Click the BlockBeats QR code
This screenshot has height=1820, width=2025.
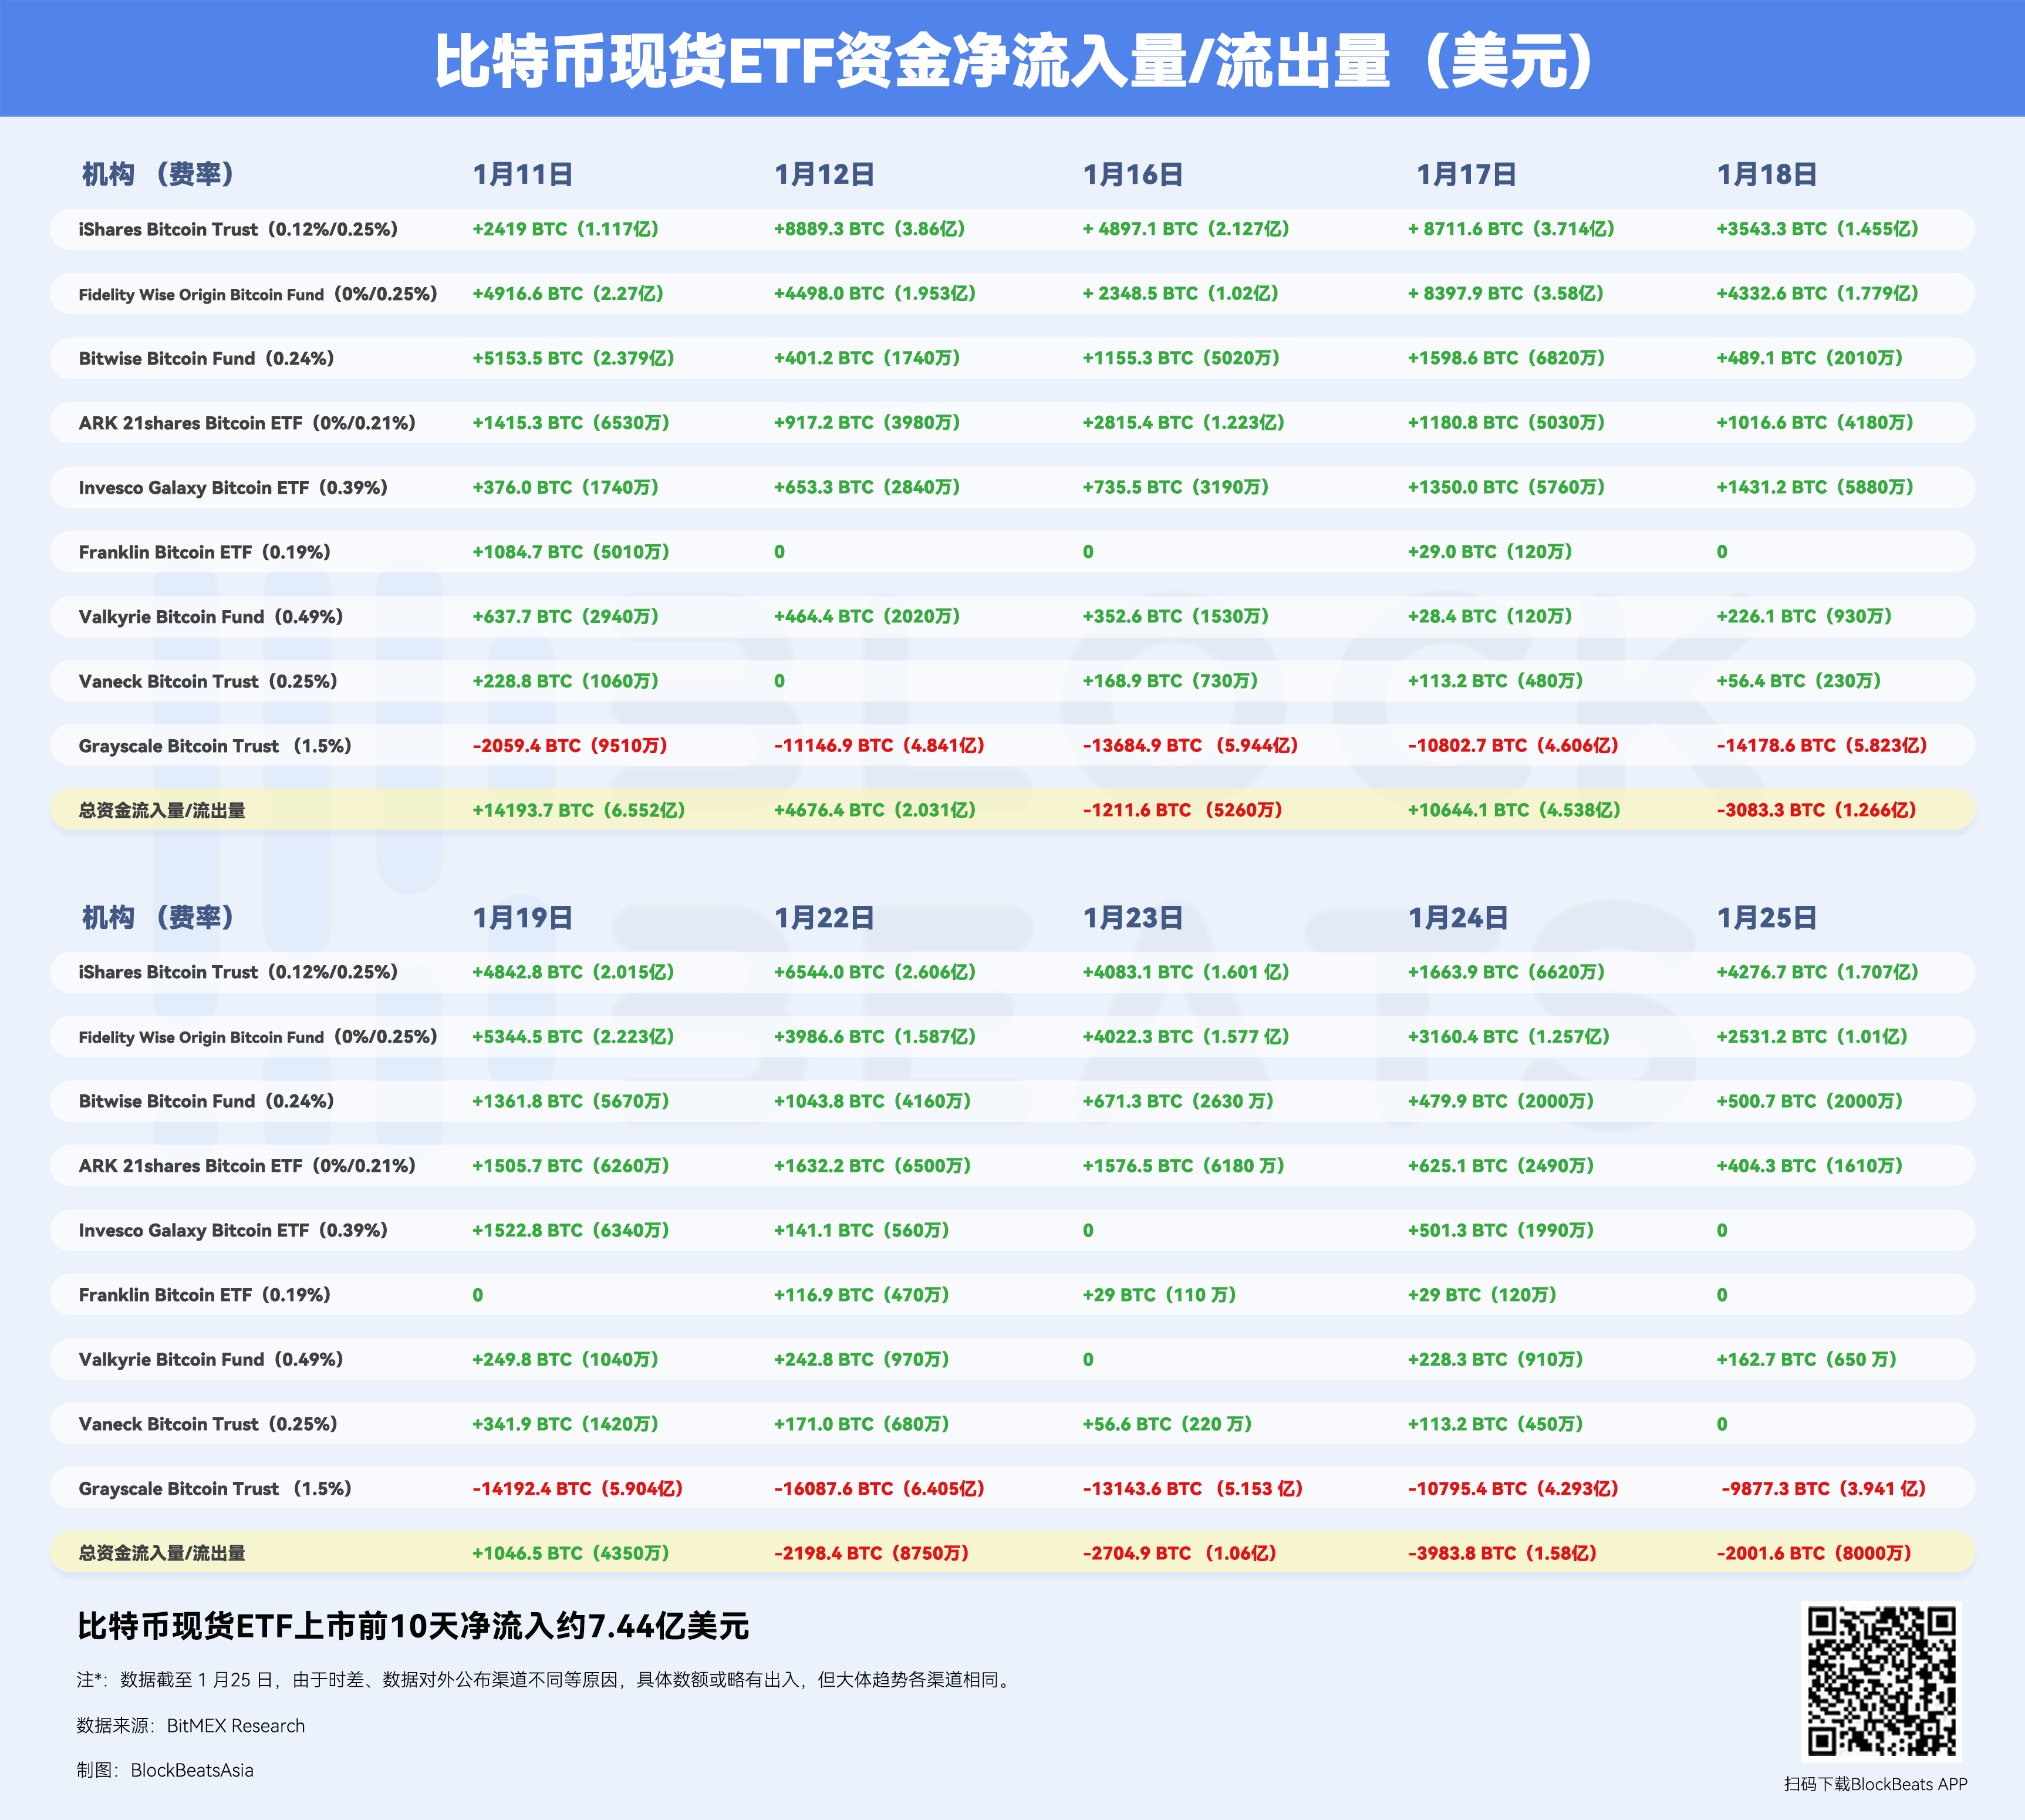(x=1880, y=1681)
